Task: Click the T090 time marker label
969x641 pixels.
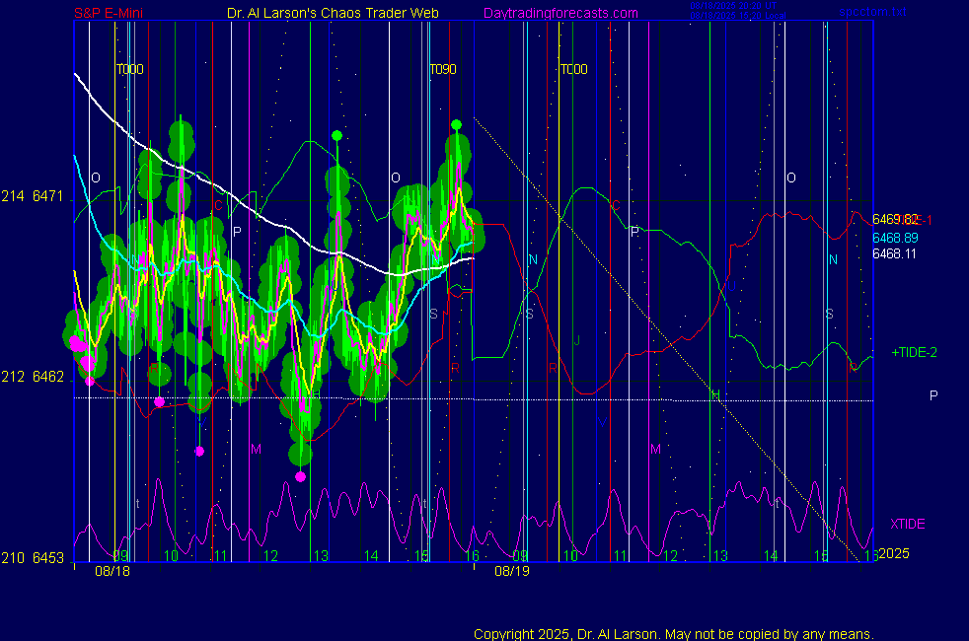Action: [443, 70]
